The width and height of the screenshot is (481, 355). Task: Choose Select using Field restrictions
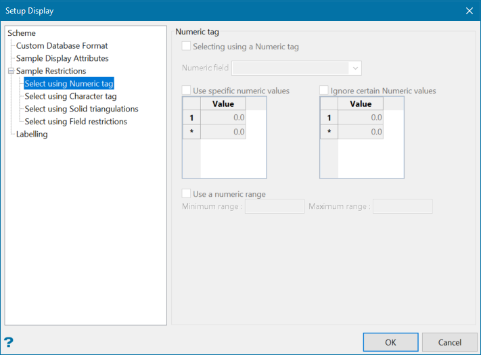[x=76, y=122]
